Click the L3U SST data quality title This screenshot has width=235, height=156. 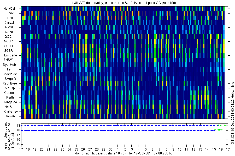click(124, 3)
